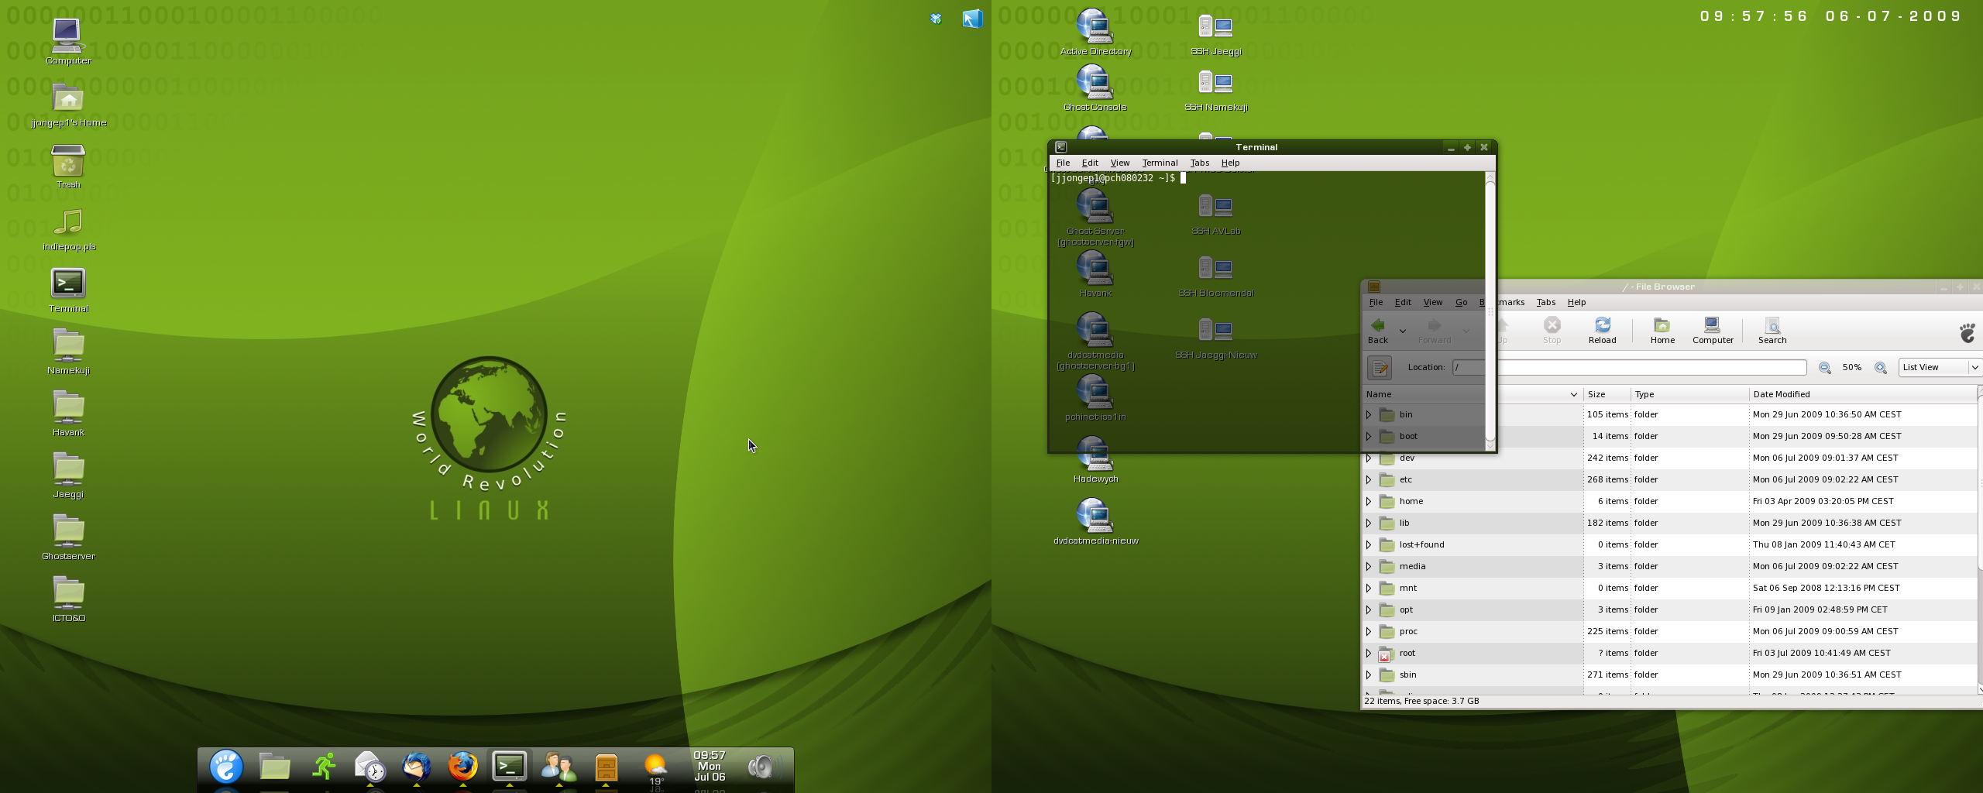Launch Firefox from the dock
This screenshot has width=1983, height=793.
(x=463, y=767)
